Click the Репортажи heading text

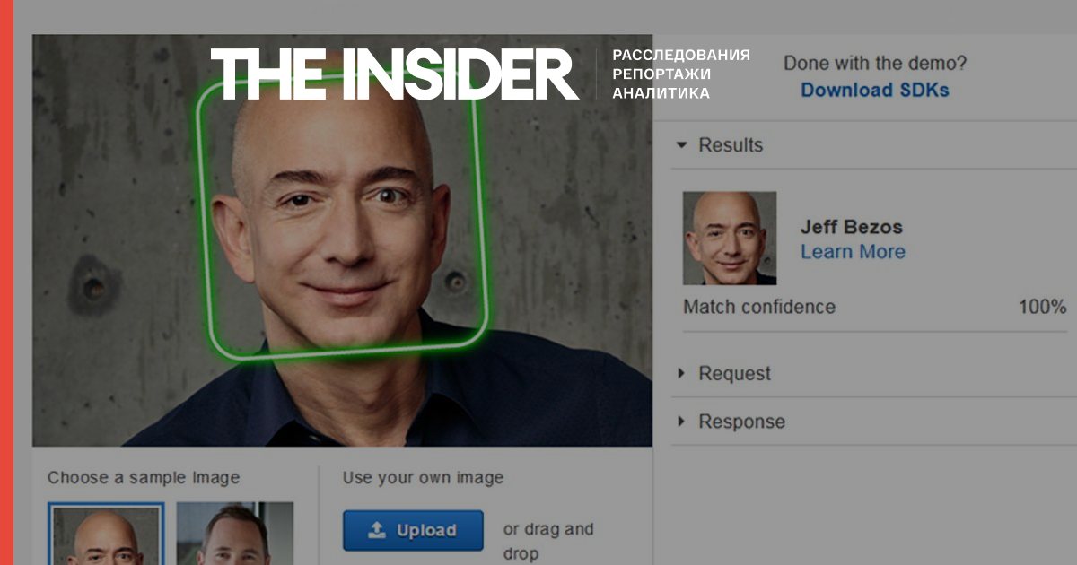coord(661,74)
